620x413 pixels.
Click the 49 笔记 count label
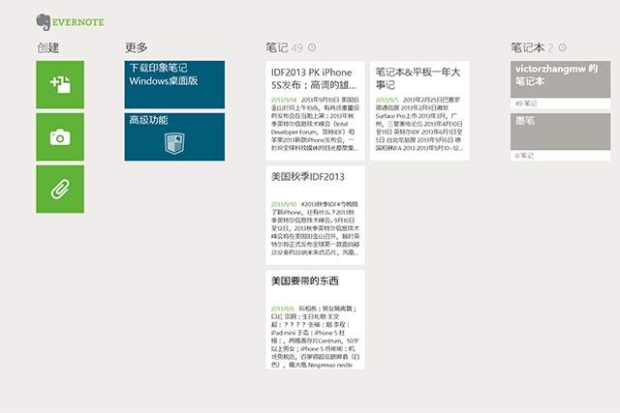[x=526, y=103]
